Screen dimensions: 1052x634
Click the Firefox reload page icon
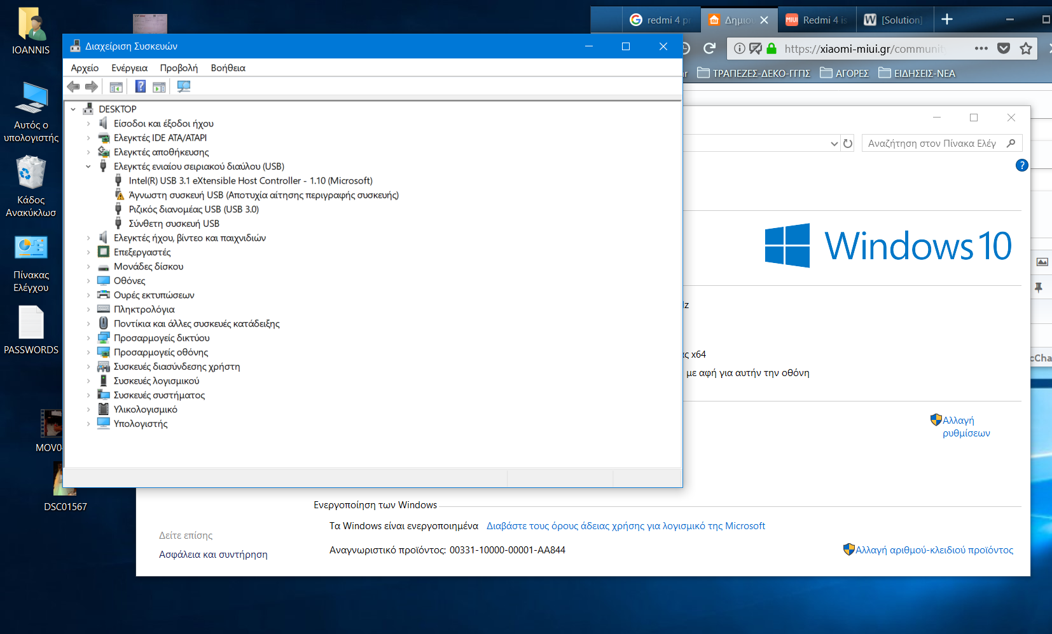(x=710, y=48)
